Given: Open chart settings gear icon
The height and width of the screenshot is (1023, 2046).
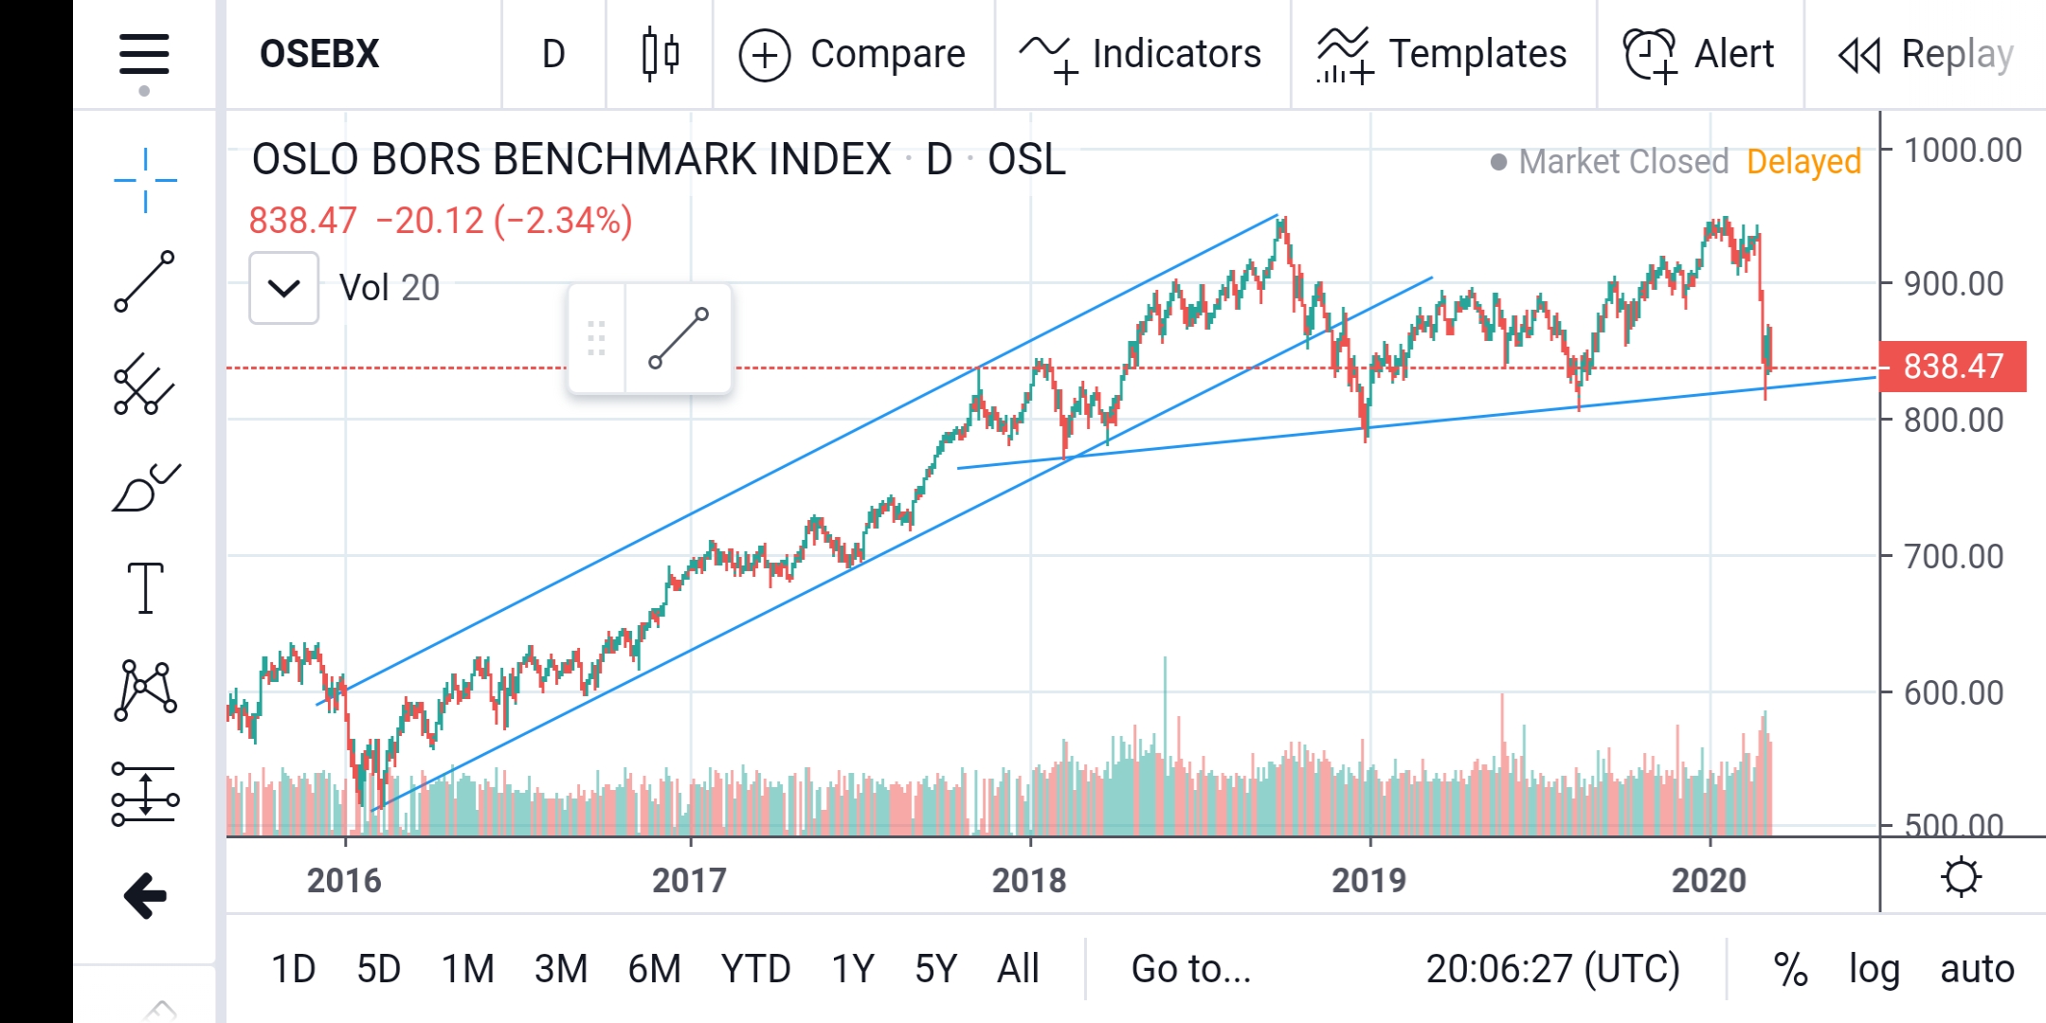Looking at the screenshot, I should click(x=1961, y=877).
